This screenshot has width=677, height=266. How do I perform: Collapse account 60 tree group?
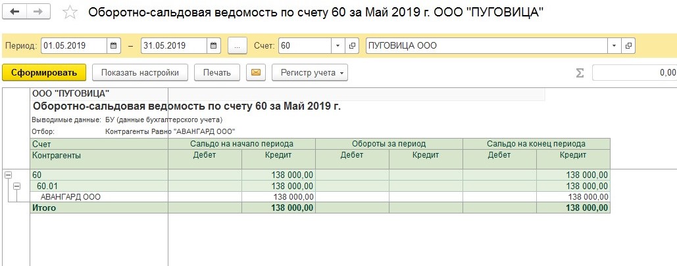click(9, 175)
